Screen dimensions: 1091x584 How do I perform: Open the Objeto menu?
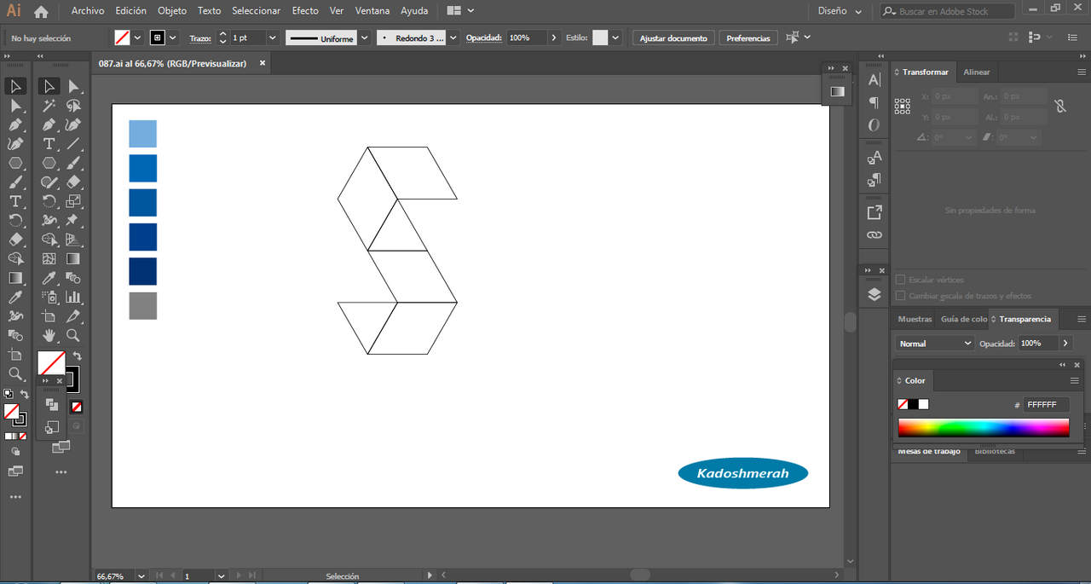click(172, 11)
